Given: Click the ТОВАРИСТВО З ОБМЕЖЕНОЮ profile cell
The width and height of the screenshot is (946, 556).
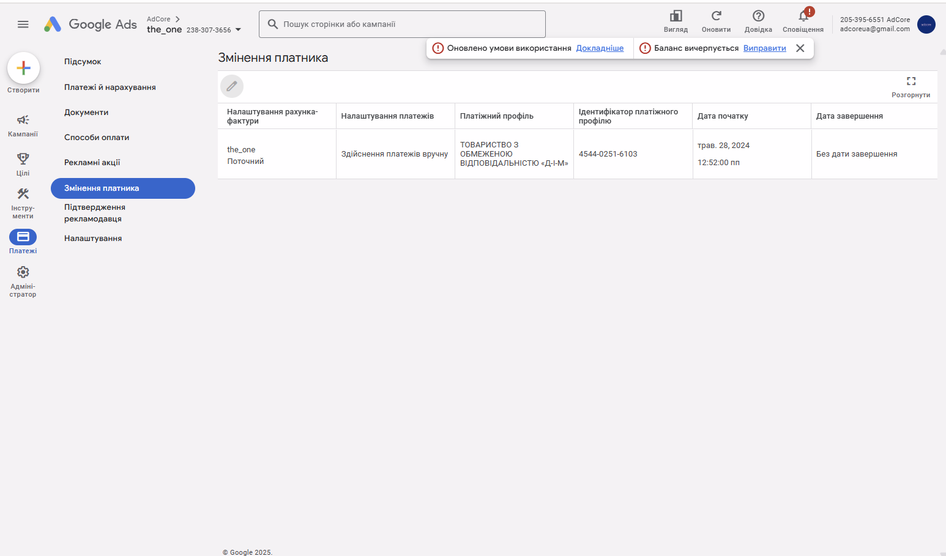Looking at the screenshot, I should (x=514, y=154).
